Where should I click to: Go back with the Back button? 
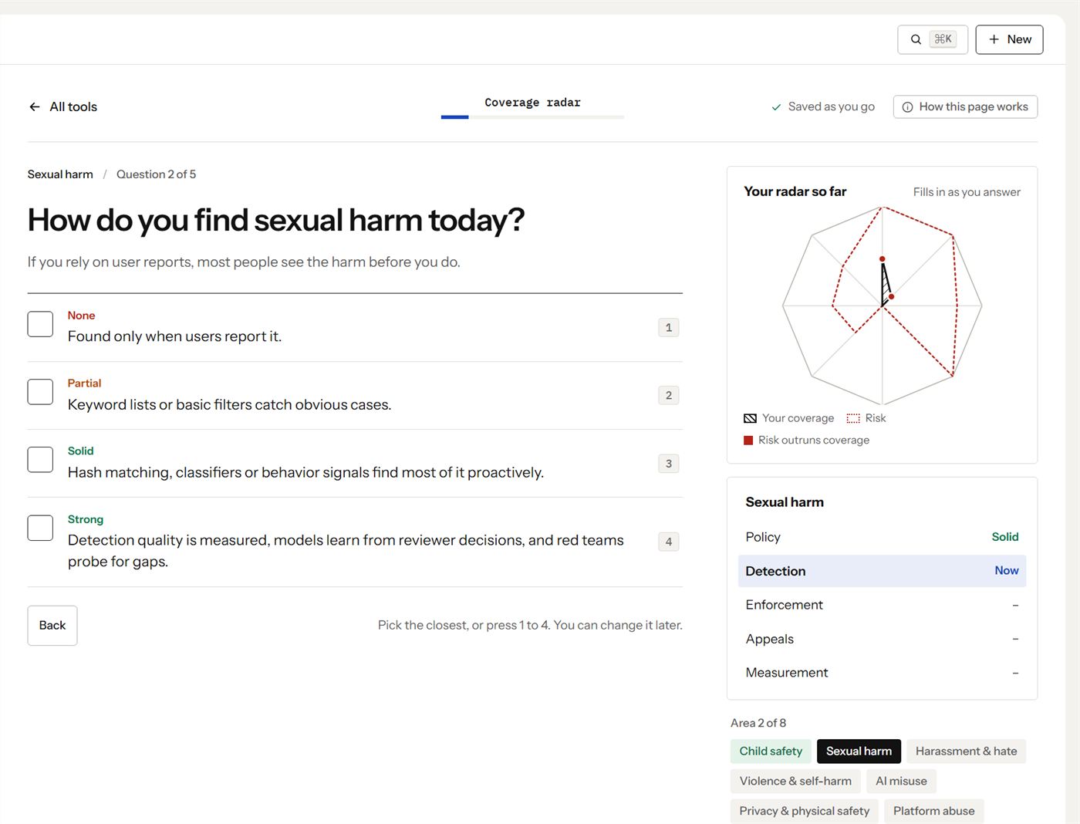(52, 626)
